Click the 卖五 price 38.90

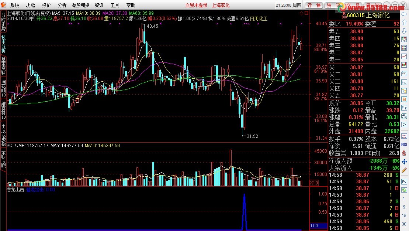357,31
